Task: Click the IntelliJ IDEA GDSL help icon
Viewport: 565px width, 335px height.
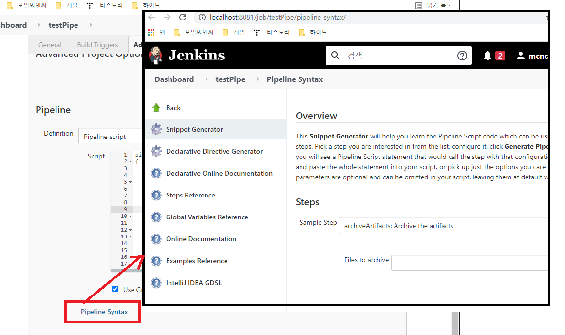Action: click(x=156, y=283)
